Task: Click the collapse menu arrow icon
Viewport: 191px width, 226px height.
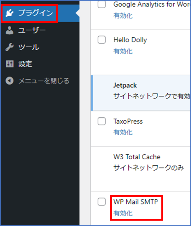Action: pos(10,81)
